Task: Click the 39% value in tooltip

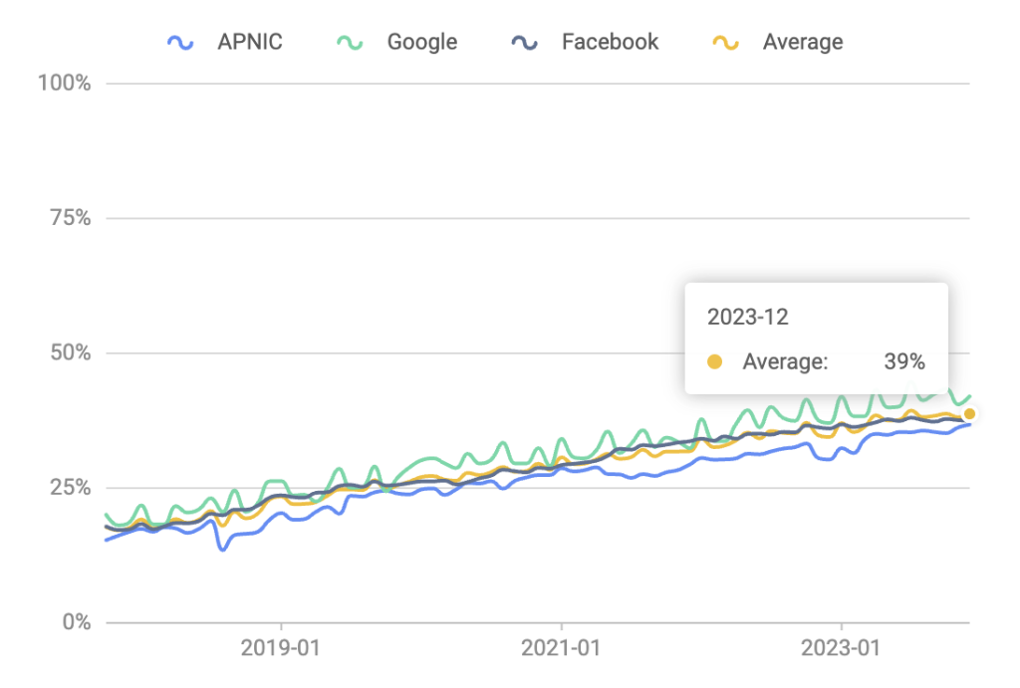Action: (x=904, y=362)
